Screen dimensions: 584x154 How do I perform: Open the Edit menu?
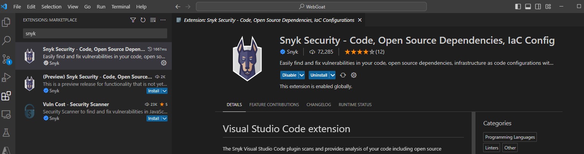(x=31, y=7)
